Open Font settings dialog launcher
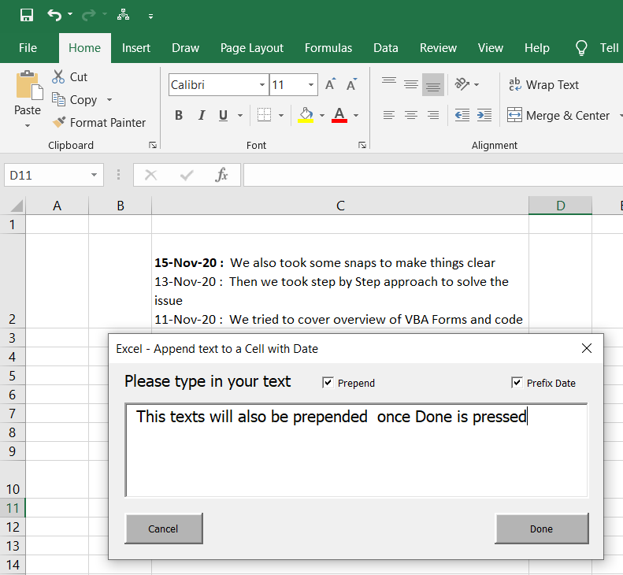The height and width of the screenshot is (575, 623). click(362, 145)
